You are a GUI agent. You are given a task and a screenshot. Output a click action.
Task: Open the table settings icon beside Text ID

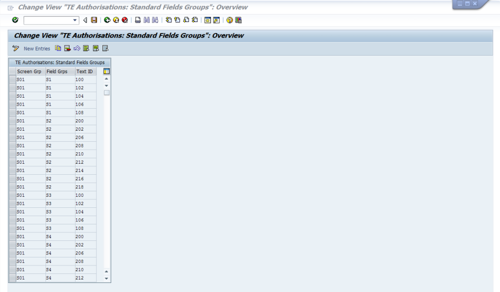click(106, 71)
